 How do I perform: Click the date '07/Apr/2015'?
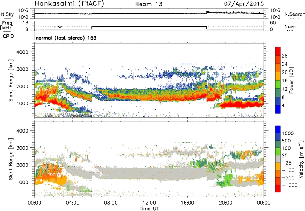pyautogui.click(x=244, y=4)
